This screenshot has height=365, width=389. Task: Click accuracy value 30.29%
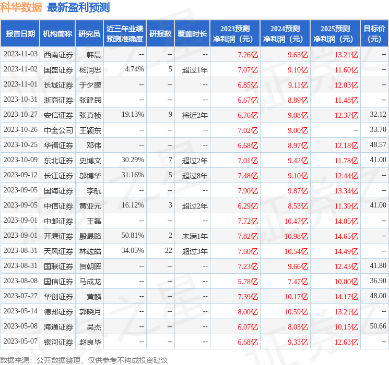133,160
